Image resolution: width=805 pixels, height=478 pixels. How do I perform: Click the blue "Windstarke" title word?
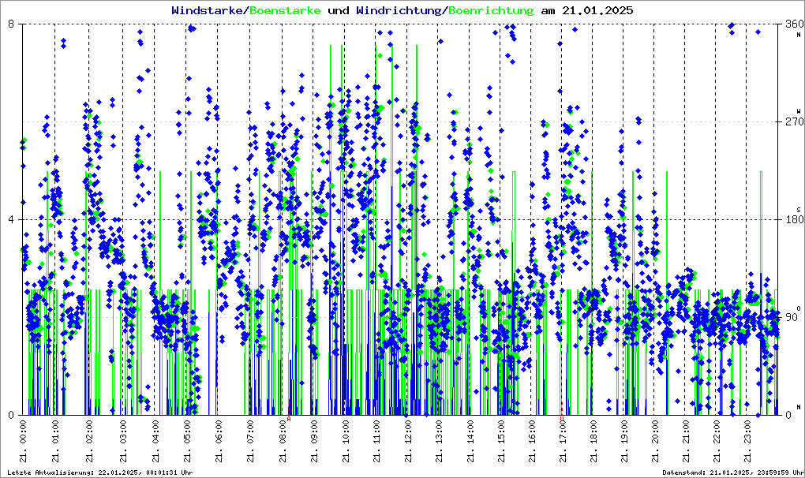tap(207, 11)
